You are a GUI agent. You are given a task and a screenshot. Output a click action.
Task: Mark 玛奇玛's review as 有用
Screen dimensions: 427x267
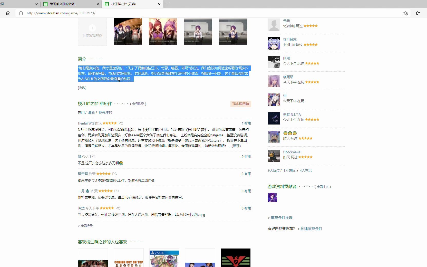coord(248,174)
